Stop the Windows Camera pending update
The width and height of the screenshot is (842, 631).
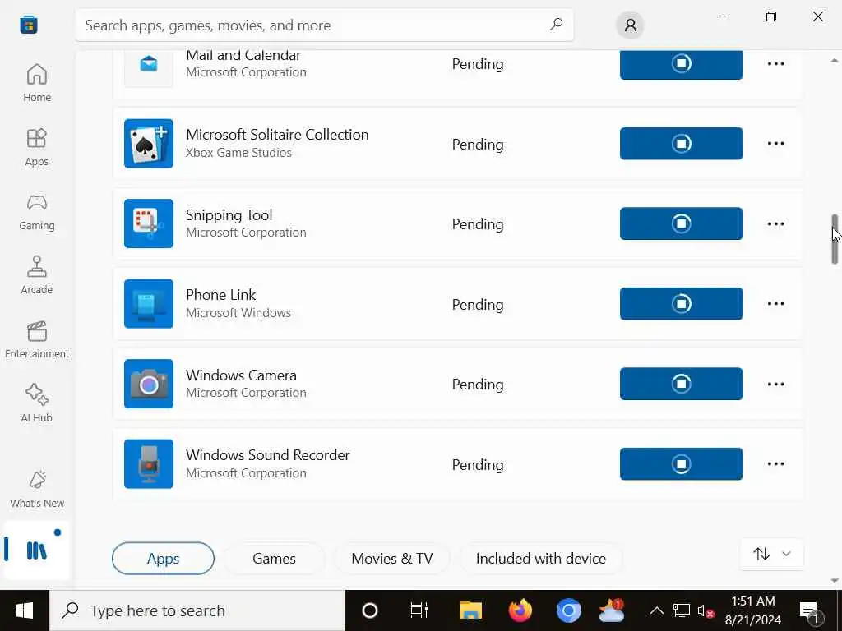[681, 384]
